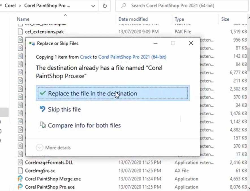The image size is (250, 191).
Task: Click the Skip this file arrow icon
Action: [x=43, y=109]
